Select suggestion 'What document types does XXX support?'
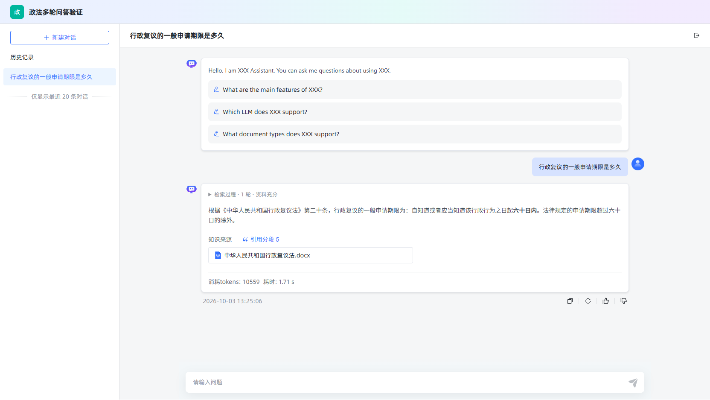This screenshot has width=710, height=400. point(415,134)
